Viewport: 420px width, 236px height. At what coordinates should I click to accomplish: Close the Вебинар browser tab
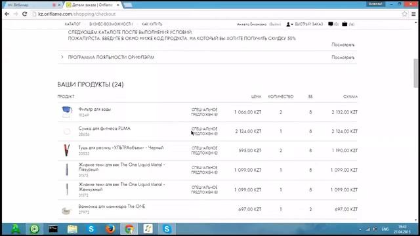(59, 5)
